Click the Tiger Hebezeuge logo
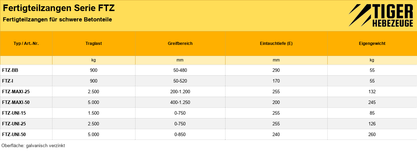This screenshot has width=417, height=153. coord(381,16)
